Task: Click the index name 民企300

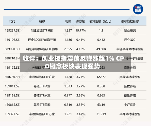Action: pyautogui.click(x=130, y=40)
